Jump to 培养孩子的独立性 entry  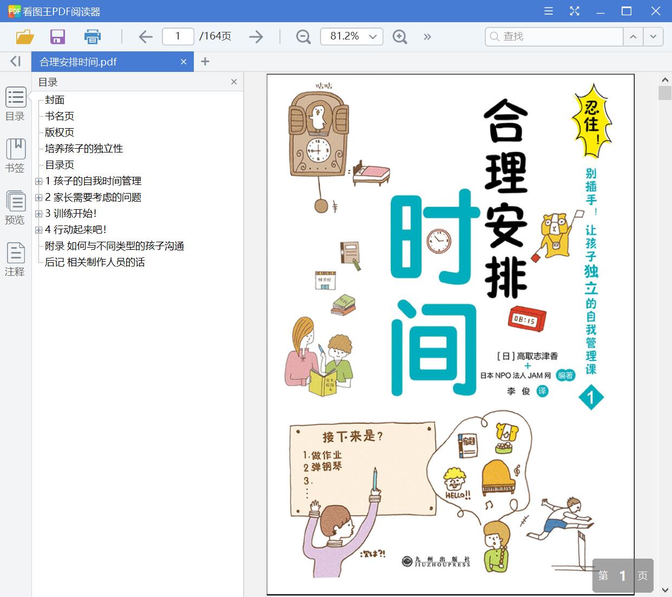tap(84, 149)
